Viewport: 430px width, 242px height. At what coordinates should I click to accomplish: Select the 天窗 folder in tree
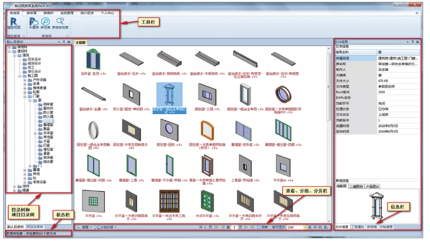click(45, 141)
